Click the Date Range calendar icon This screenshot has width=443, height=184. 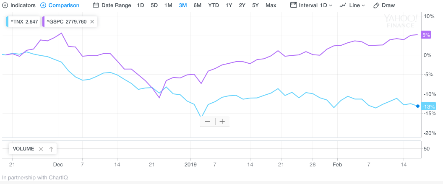96,5
